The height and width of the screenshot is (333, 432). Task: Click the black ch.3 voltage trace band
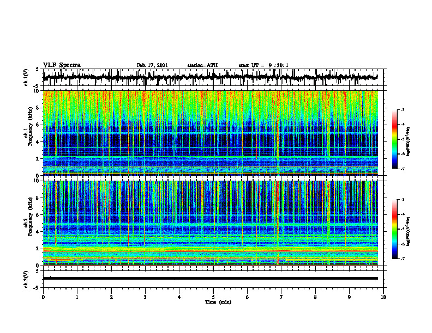[x=210, y=279]
